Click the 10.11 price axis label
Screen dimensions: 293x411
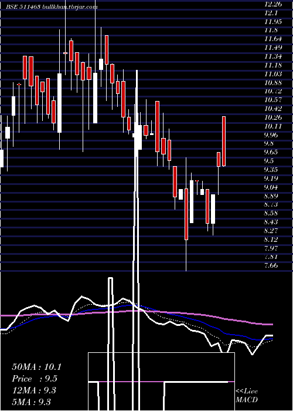pos(273,126)
